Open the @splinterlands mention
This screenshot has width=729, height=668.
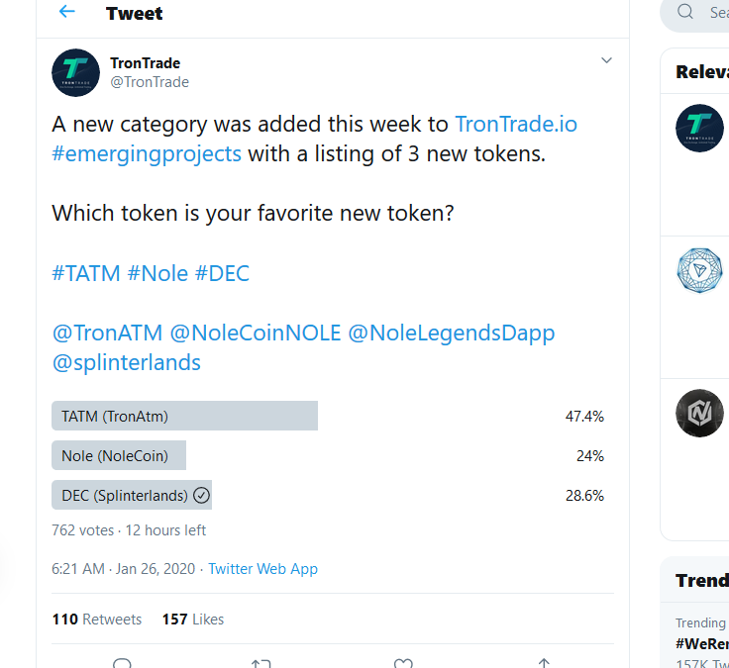tap(126, 362)
